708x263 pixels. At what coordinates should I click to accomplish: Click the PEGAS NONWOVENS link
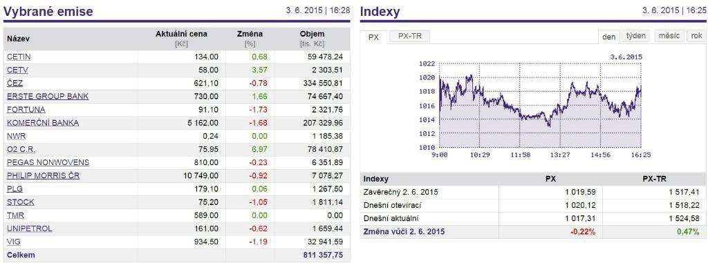pyautogui.click(x=48, y=162)
